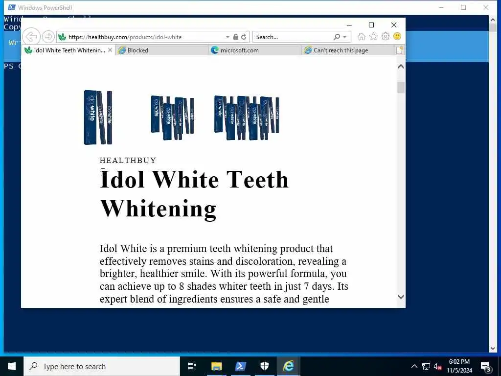
Task: Click the Internet Explorer taskbar icon
Action: coord(289,366)
